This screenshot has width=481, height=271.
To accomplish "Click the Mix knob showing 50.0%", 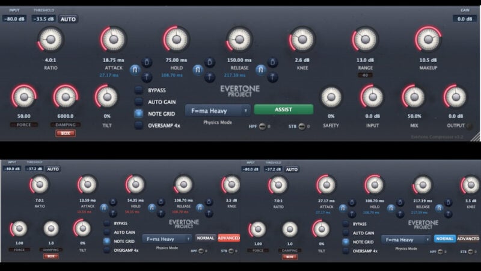I will [413, 97].
